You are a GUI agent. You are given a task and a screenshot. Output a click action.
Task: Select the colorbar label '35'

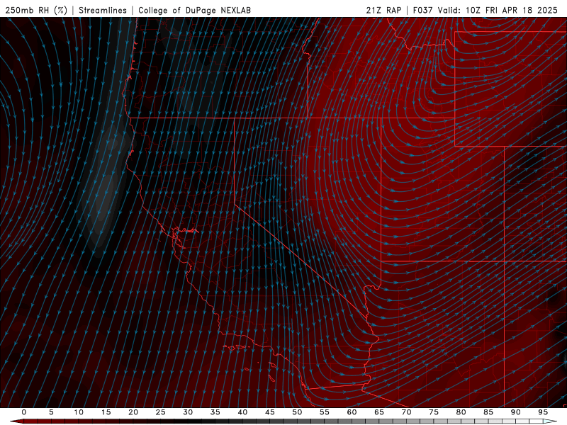215,412
